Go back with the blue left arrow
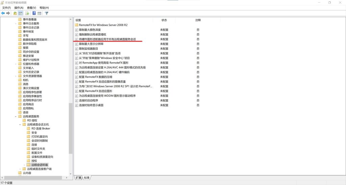This screenshot has height=185, width=346. click(x=3, y=13)
